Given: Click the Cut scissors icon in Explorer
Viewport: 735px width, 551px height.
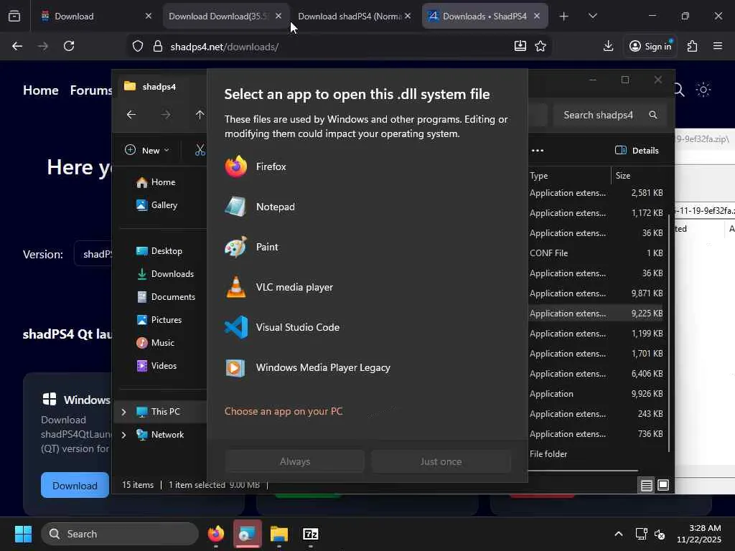Looking at the screenshot, I should (200, 151).
